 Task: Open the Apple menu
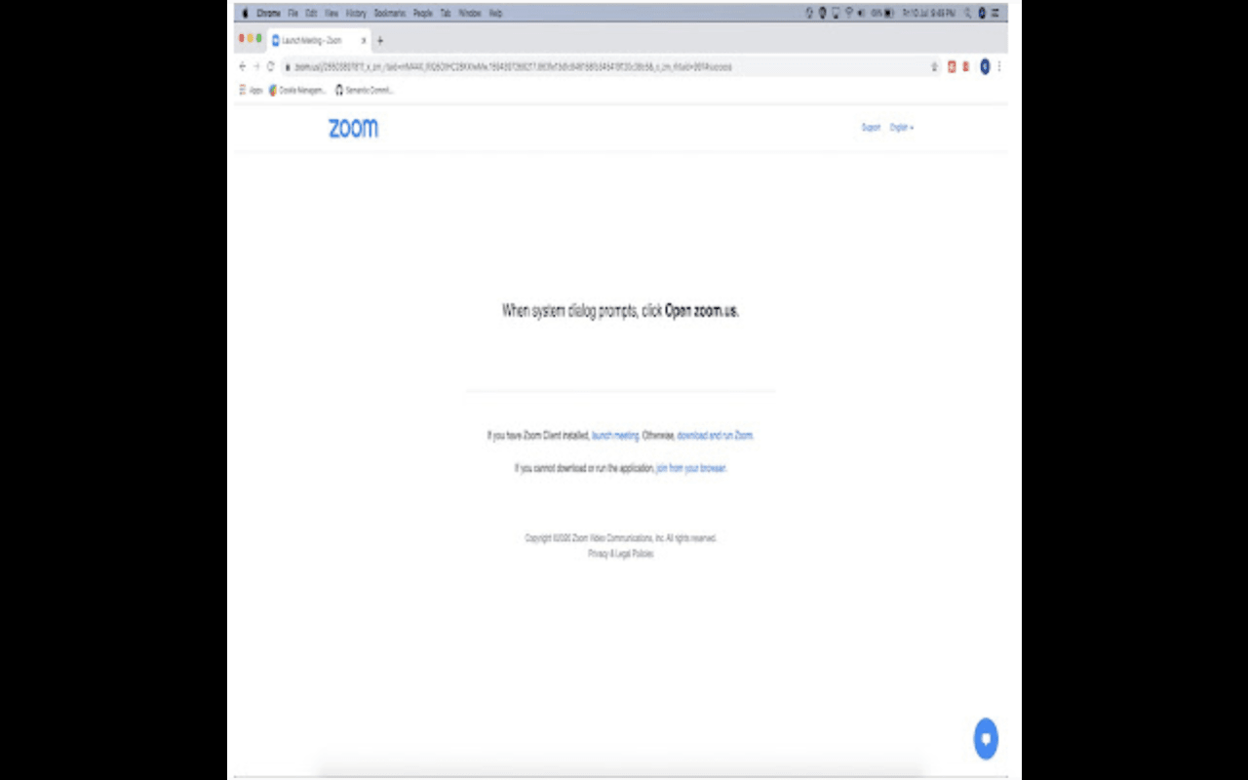tap(245, 14)
